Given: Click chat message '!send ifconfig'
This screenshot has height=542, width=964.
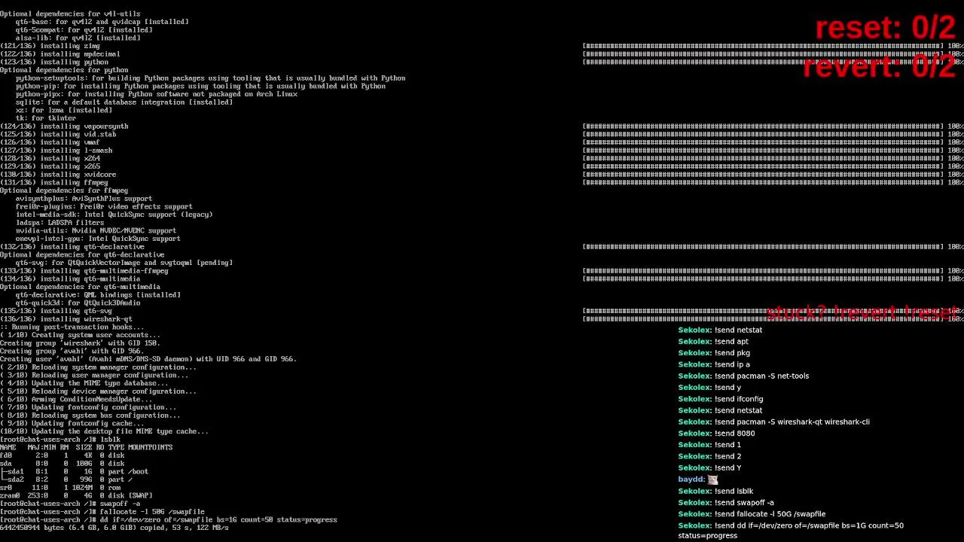Looking at the screenshot, I should [721, 400].
